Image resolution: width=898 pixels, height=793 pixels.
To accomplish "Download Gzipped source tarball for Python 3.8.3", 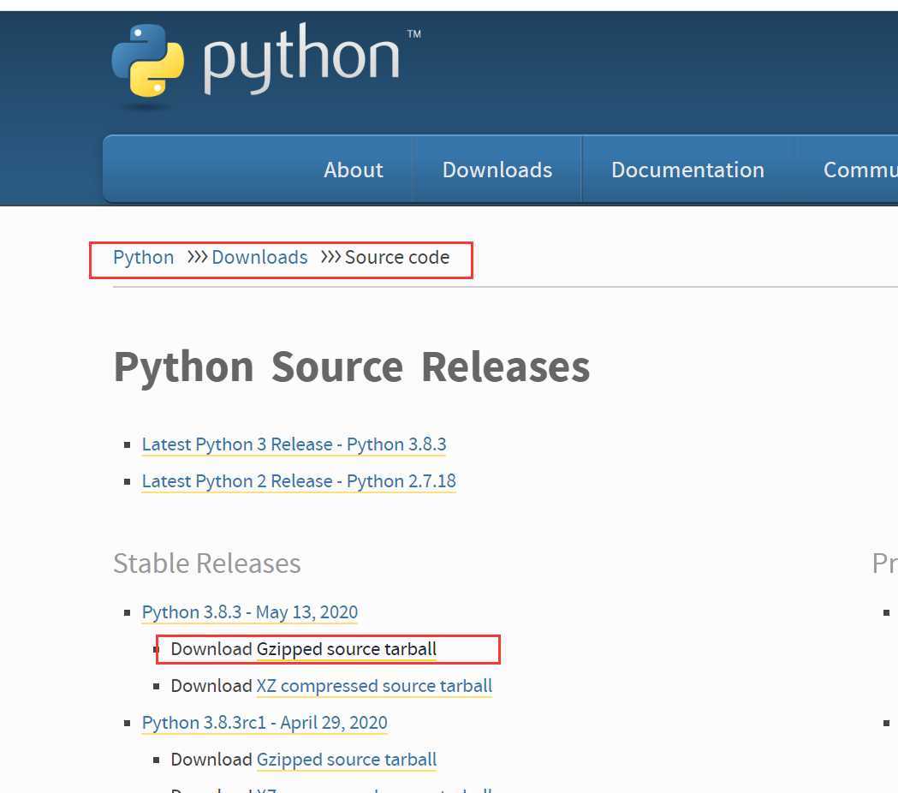I will click(x=346, y=649).
